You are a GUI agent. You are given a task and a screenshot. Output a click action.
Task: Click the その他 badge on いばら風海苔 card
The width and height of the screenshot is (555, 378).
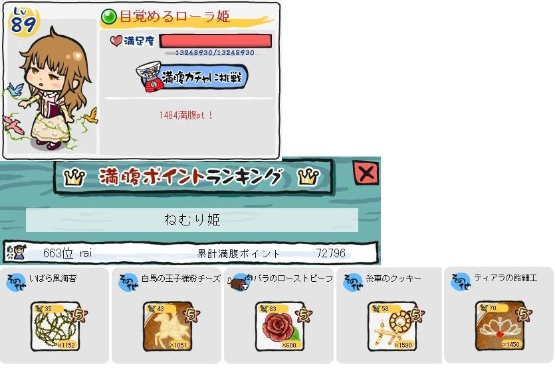pos(16,283)
